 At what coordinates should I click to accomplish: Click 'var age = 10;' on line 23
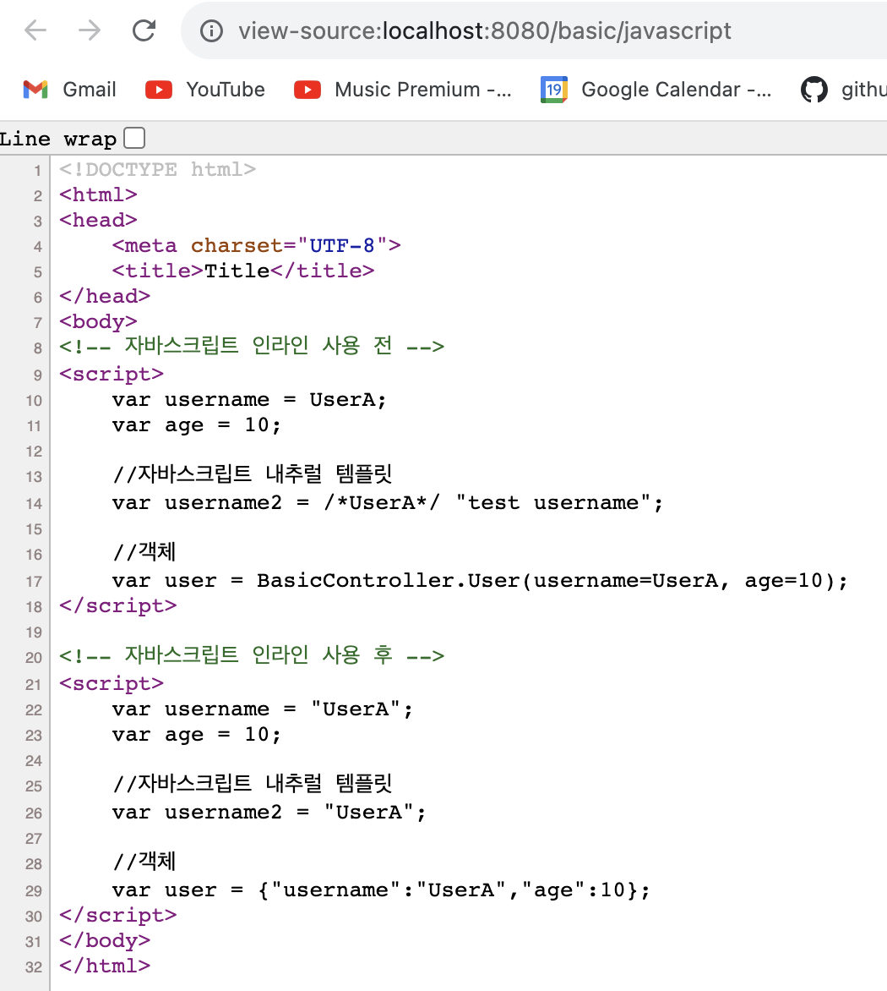196,735
